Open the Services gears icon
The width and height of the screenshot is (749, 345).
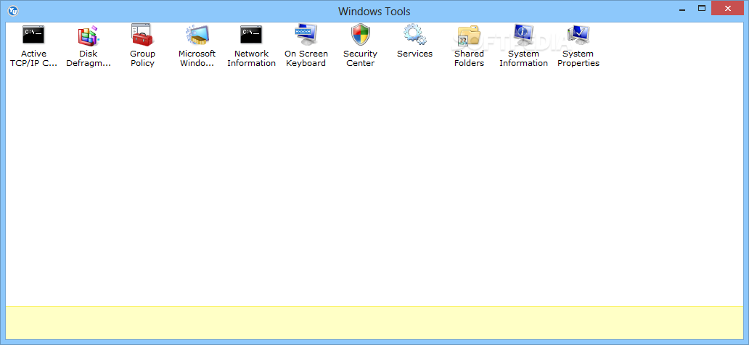[414, 35]
